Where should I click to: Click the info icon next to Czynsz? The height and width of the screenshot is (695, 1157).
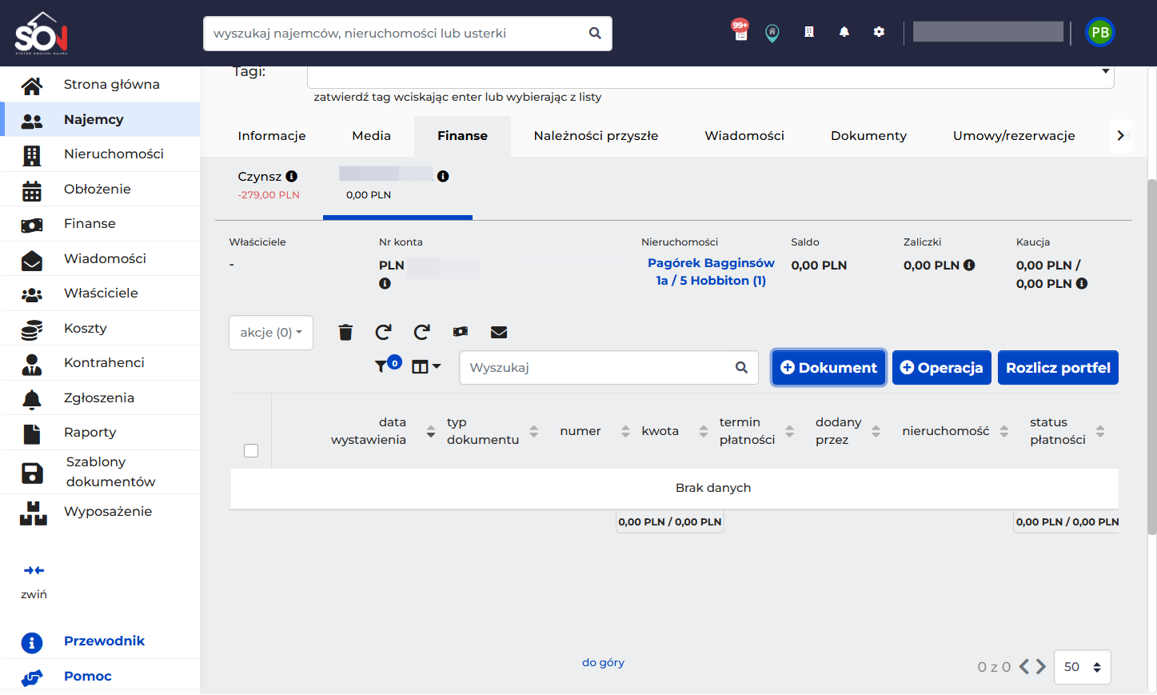tap(292, 176)
